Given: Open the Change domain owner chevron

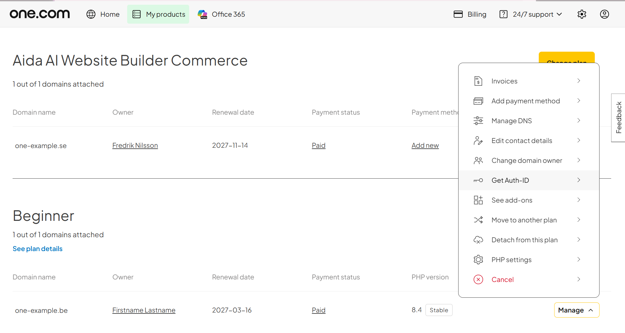Looking at the screenshot, I should tap(578, 160).
